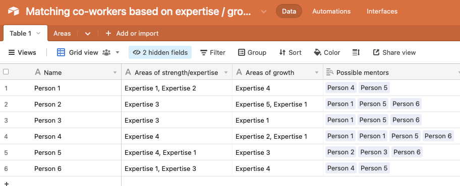Screen dimensions: 460x186
Task: Open the Areas of growth column dropdown arrow
Action: click(x=317, y=72)
